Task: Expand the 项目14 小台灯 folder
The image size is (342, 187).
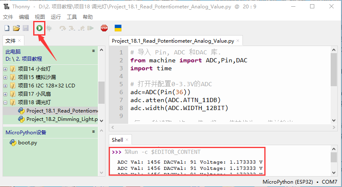Action: (x=5, y=69)
